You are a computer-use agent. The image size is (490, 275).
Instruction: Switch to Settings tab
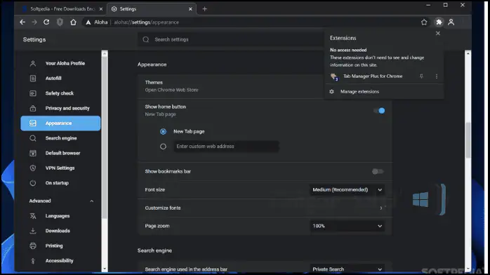point(152,9)
